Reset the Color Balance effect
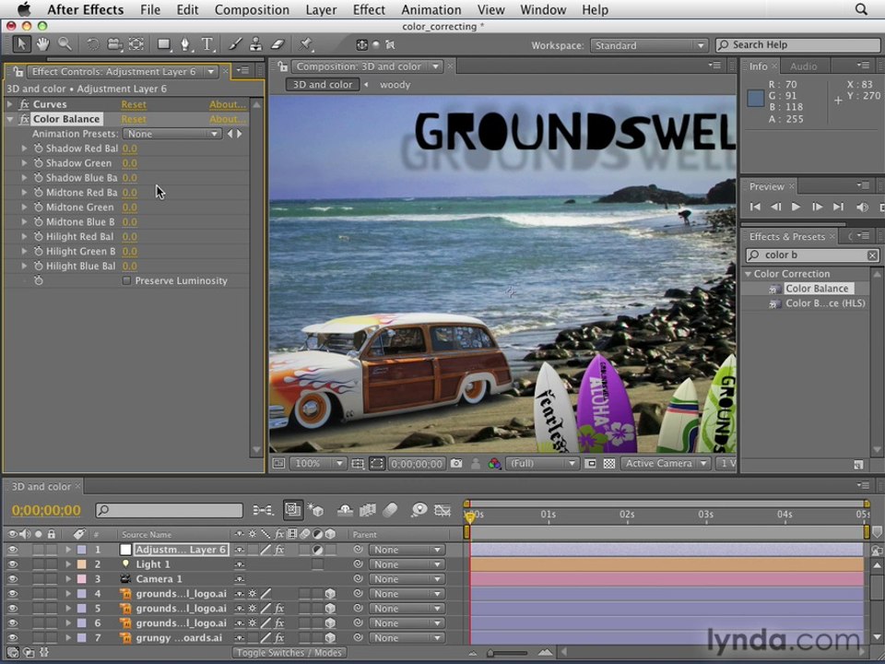 (x=134, y=119)
